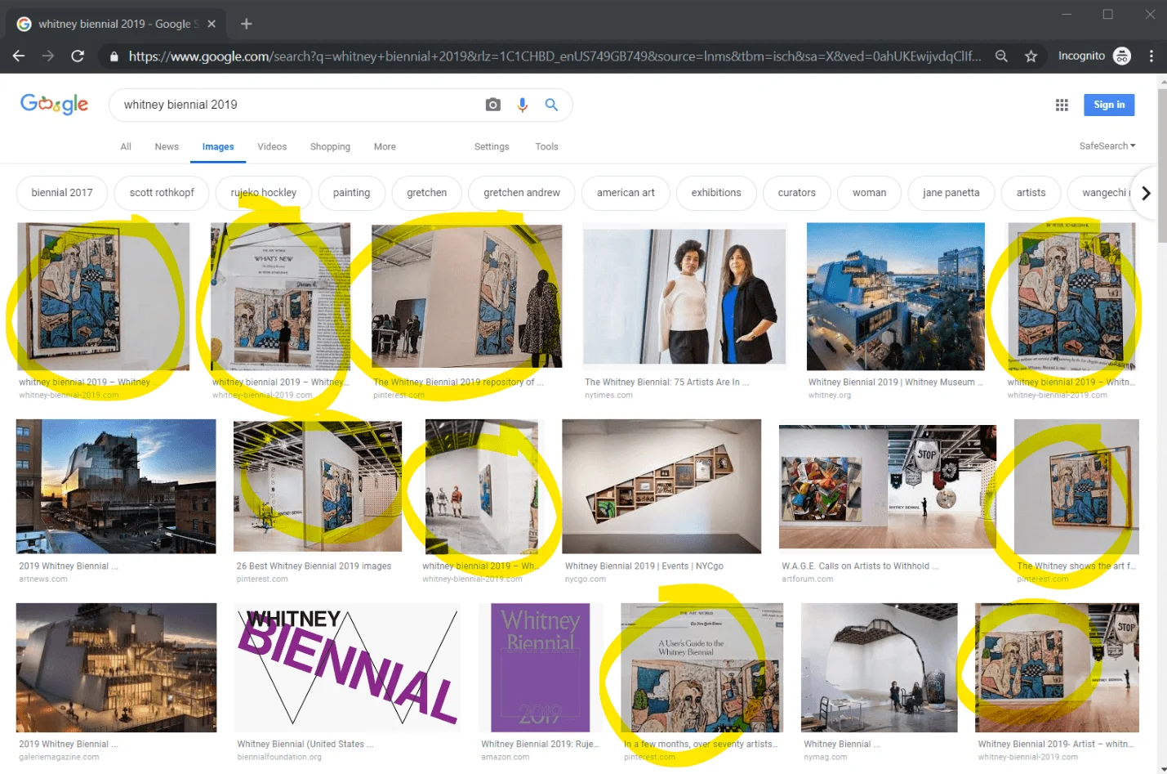Click 'Whitney Biennial 2019: Ruje...' amazon caption
The width and height of the screenshot is (1167, 774).
pyautogui.click(x=540, y=745)
